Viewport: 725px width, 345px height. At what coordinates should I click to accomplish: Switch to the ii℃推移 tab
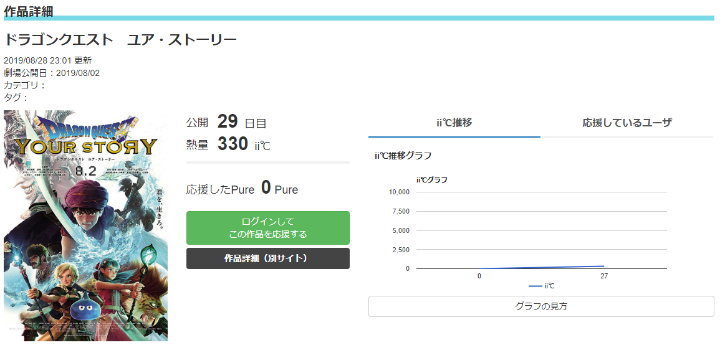pos(454,123)
